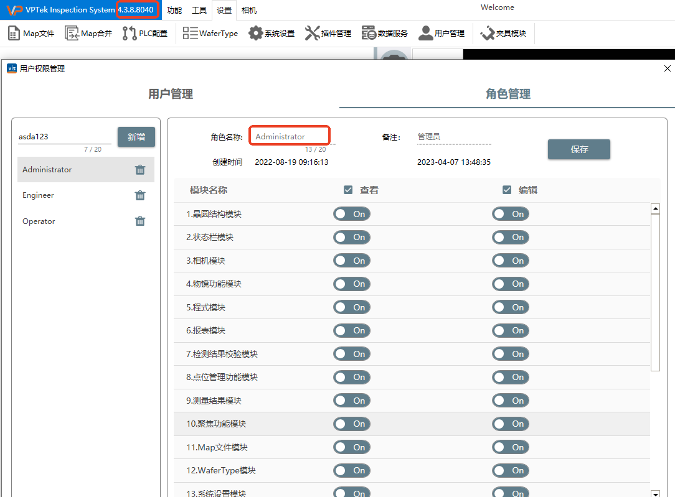This screenshot has height=497, width=675.
Task: Open the 工具 menu
Action: [x=199, y=10]
